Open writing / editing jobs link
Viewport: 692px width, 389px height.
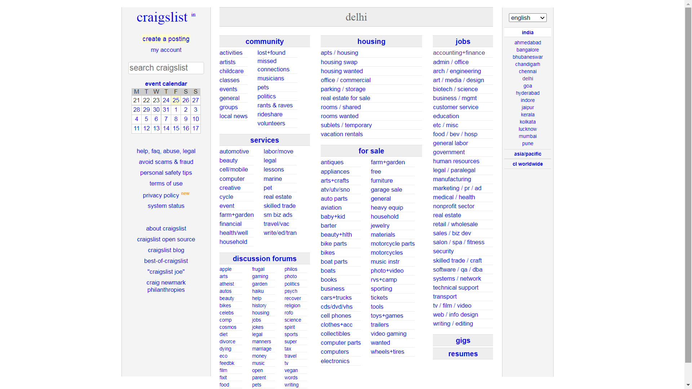[x=453, y=323]
